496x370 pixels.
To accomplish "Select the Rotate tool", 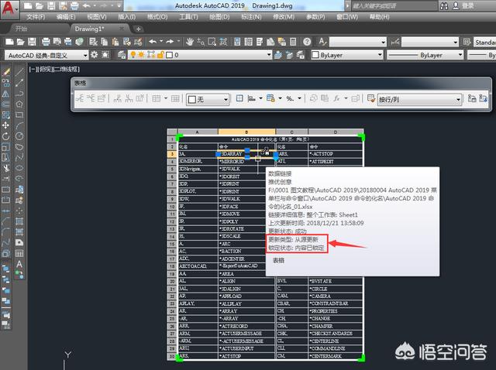I will (x=5, y=136).
